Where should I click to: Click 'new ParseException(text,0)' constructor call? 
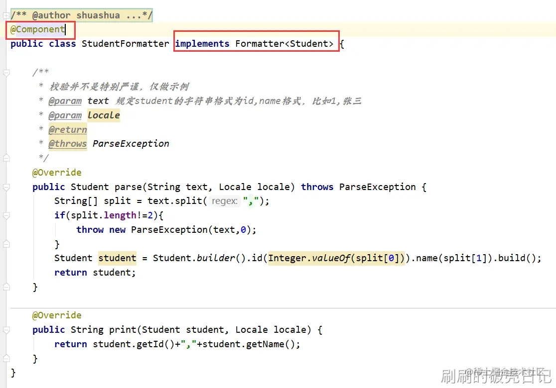(x=180, y=230)
